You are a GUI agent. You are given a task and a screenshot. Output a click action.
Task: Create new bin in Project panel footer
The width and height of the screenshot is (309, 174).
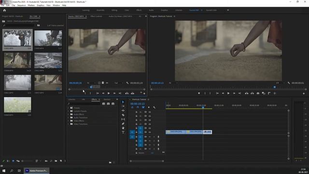[56, 161]
